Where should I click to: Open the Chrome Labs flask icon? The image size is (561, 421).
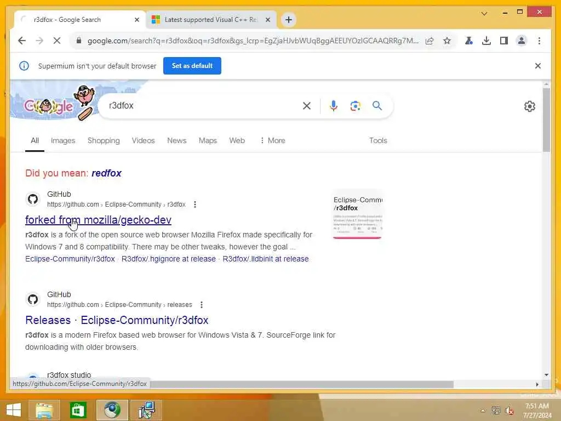pyautogui.click(x=469, y=41)
